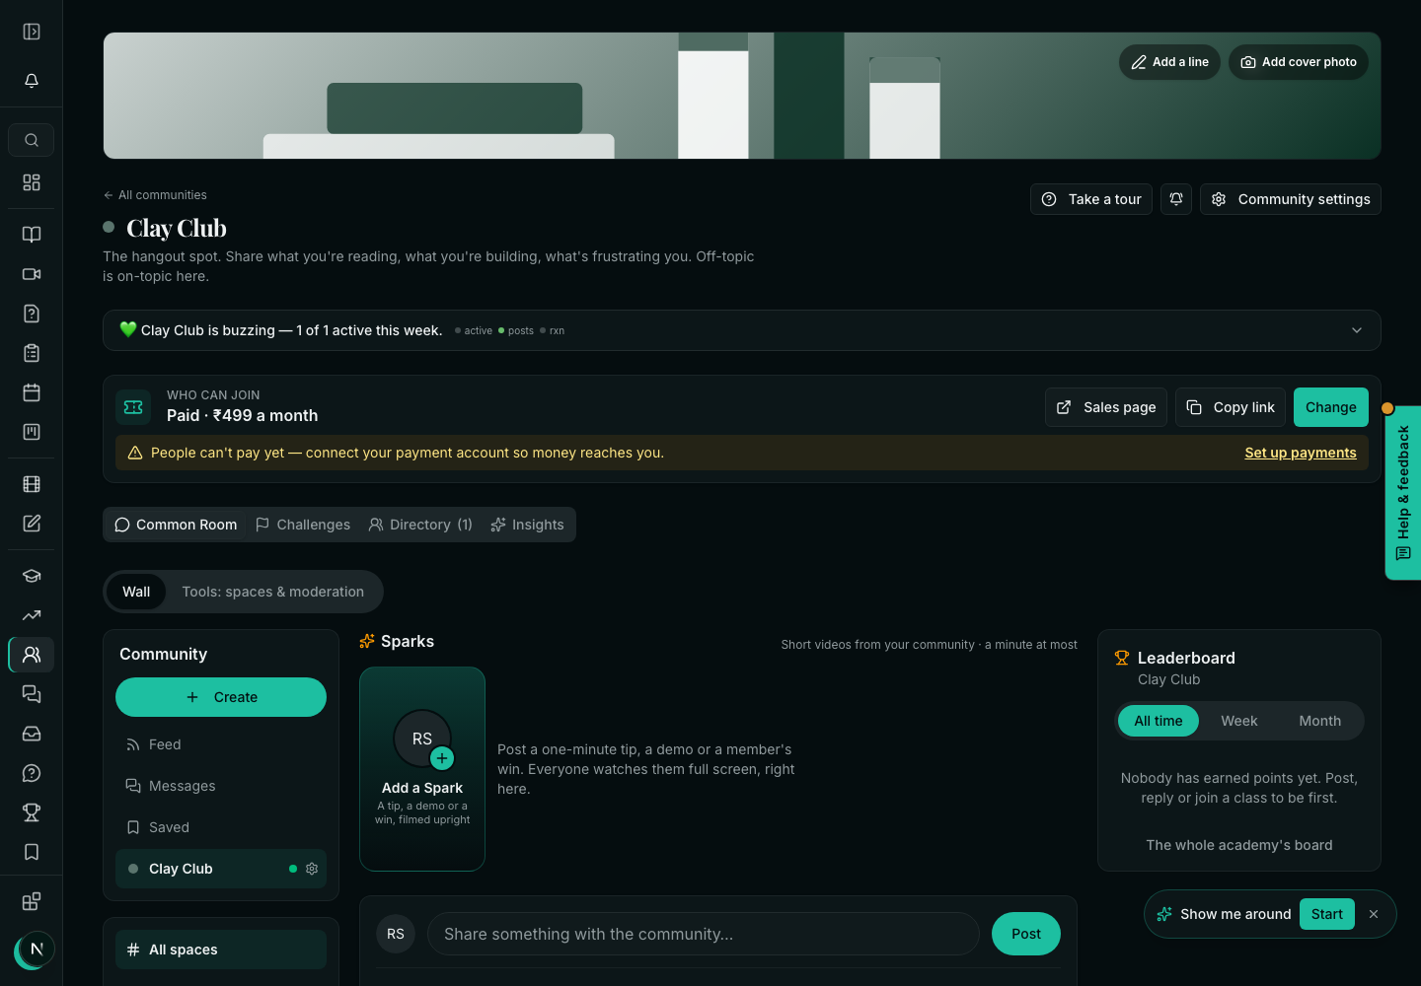Click Add cover photo button
Viewport: 1421px width, 986px height.
pyautogui.click(x=1299, y=62)
